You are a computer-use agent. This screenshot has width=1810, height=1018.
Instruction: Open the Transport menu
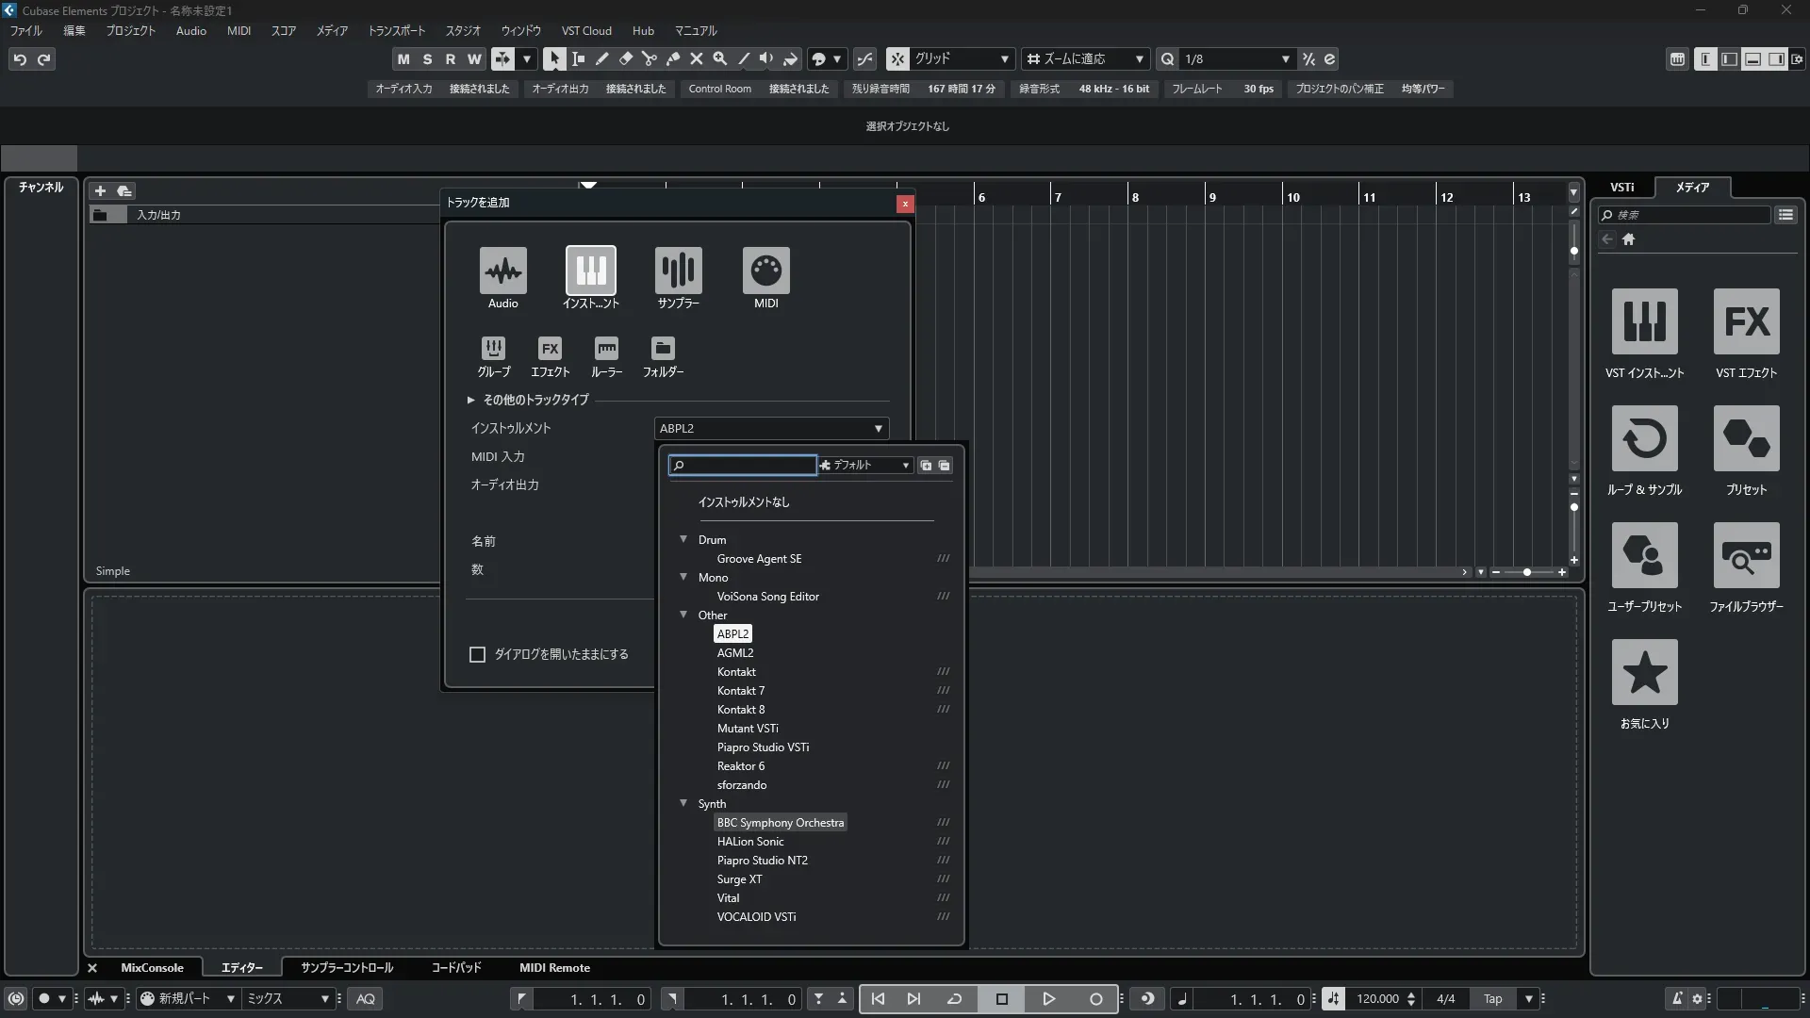click(396, 30)
